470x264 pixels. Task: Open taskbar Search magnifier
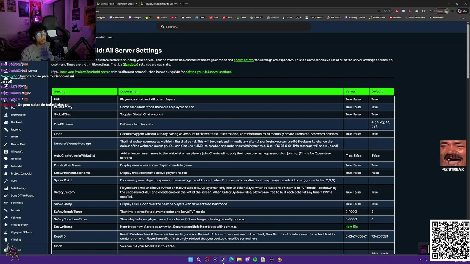coord(199,260)
